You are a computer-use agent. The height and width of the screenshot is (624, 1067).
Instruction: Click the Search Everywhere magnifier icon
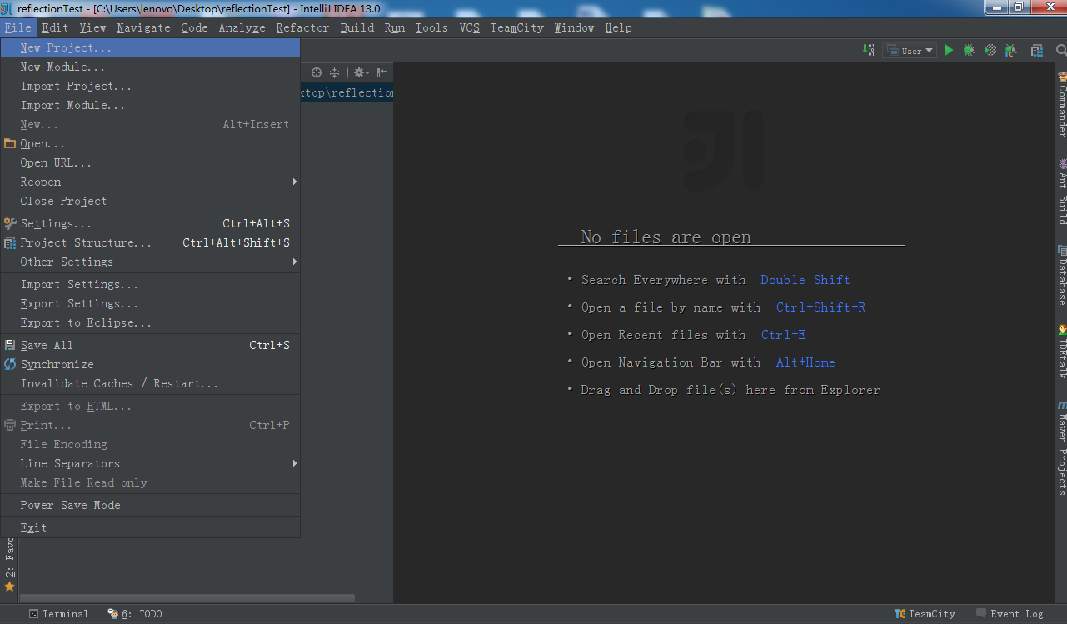tap(1061, 50)
